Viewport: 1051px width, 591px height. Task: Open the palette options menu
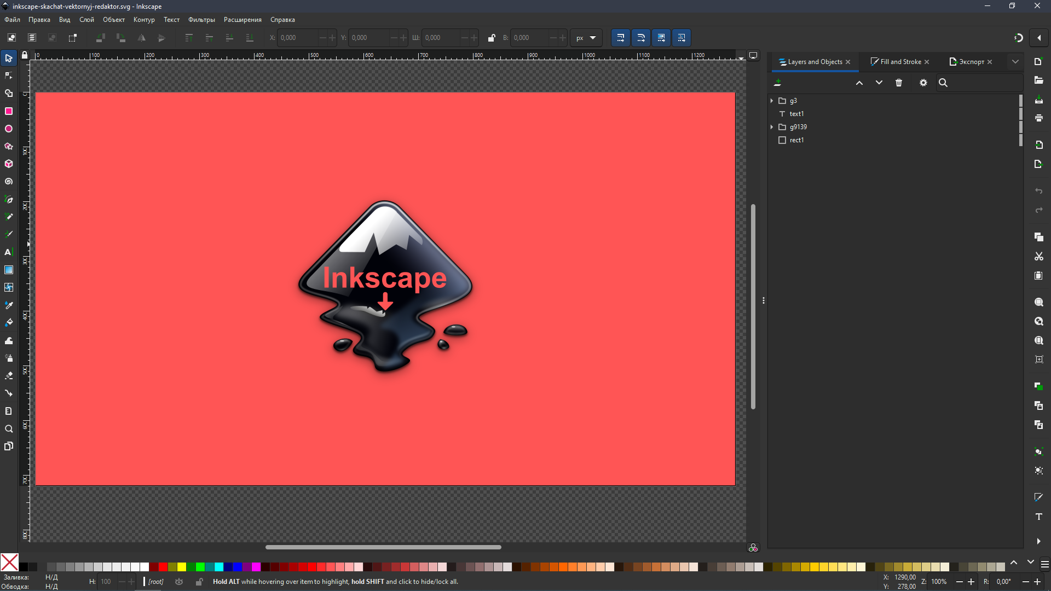point(1044,564)
